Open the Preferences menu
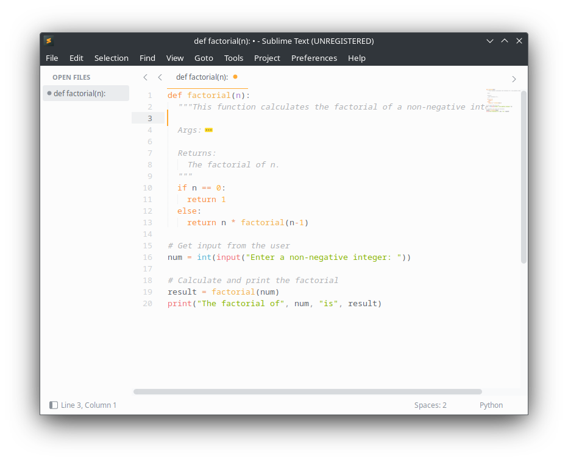This screenshot has width=568, height=462. click(x=314, y=58)
